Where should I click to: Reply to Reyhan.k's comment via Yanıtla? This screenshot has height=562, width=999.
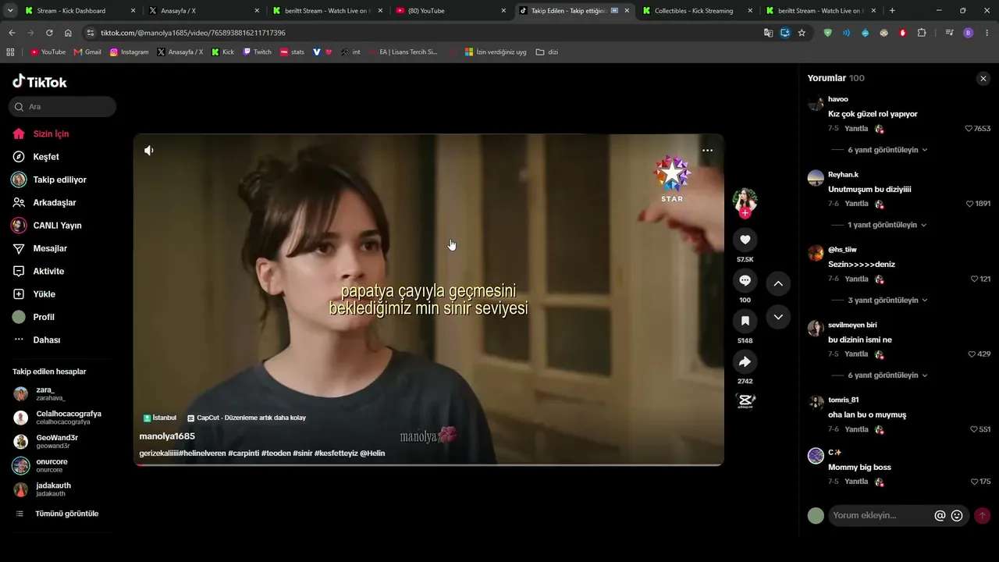(x=856, y=204)
